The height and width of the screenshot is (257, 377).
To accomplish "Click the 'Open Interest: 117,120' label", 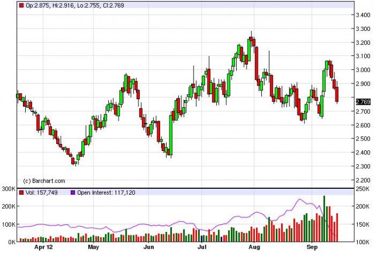I will point(106,192).
